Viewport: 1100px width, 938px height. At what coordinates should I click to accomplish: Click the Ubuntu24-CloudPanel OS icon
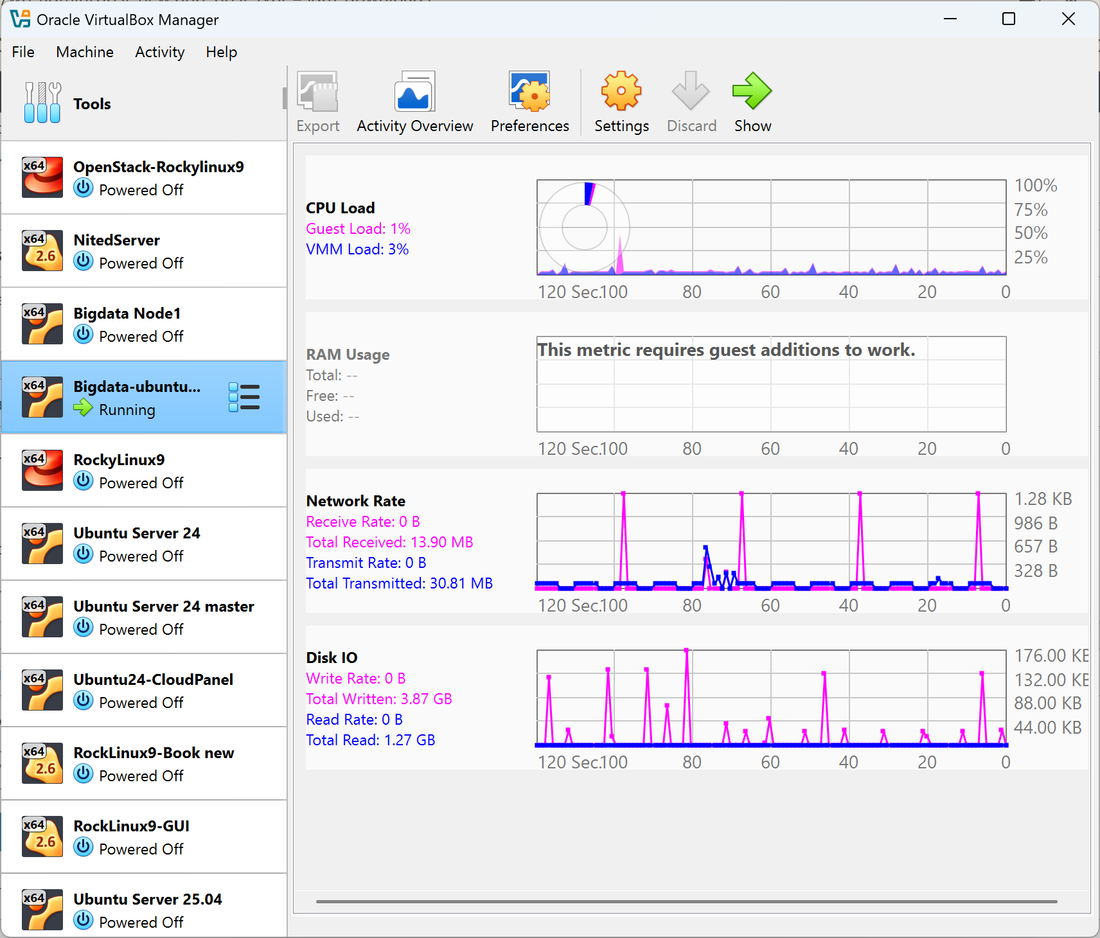click(42, 690)
